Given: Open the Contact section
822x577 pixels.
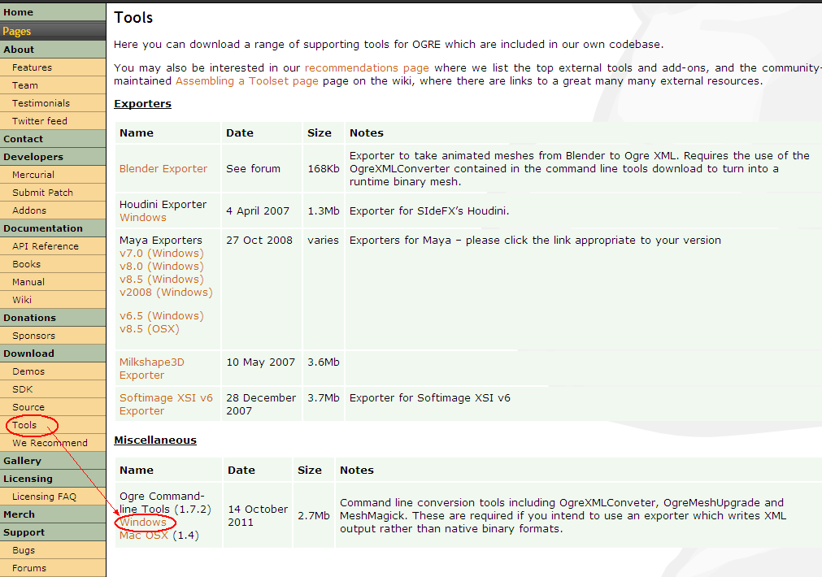Looking at the screenshot, I should tap(52, 139).
